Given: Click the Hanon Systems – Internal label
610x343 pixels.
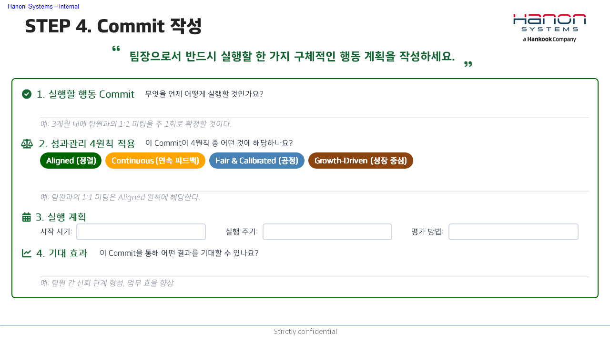Looking at the screenshot, I should coord(43,7).
